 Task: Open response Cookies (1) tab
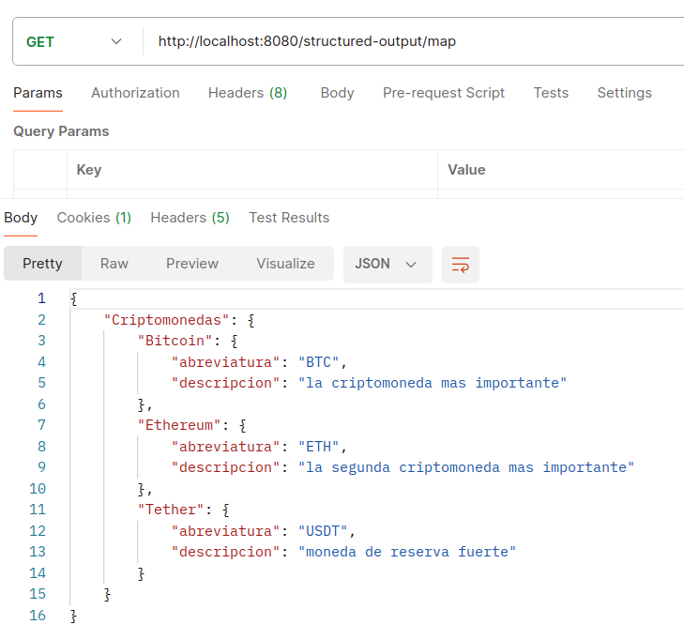point(94,218)
